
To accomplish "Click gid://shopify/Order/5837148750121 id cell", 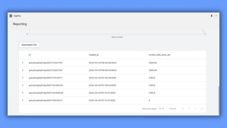I will tap(45, 100).
